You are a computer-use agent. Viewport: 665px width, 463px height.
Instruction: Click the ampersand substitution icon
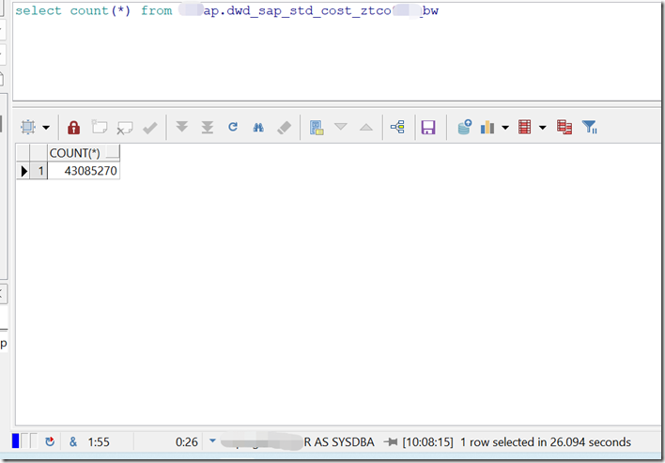(73, 442)
